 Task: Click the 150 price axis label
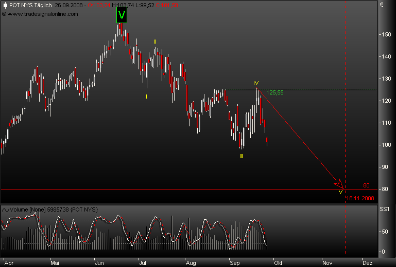(x=385, y=34)
